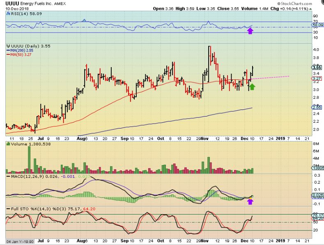
Task: Click the 58.09 RSI value axis tag
Action: tap(316, 25)
